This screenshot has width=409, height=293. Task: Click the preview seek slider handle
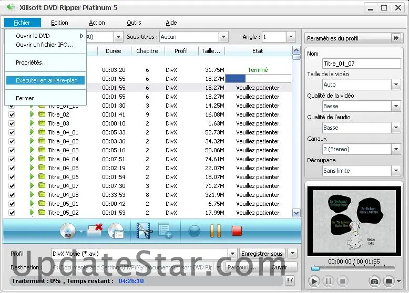[x=315, y=269]
